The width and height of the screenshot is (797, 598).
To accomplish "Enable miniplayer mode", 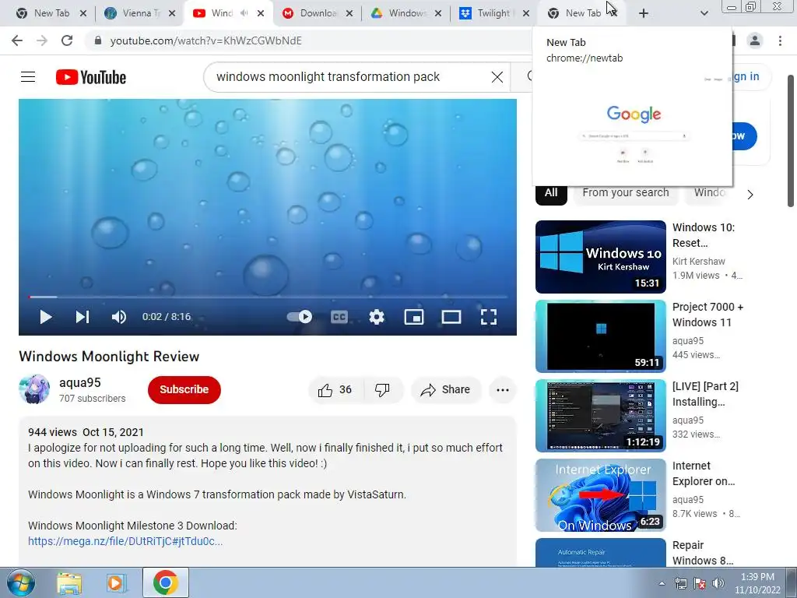I will pos(414,317).
